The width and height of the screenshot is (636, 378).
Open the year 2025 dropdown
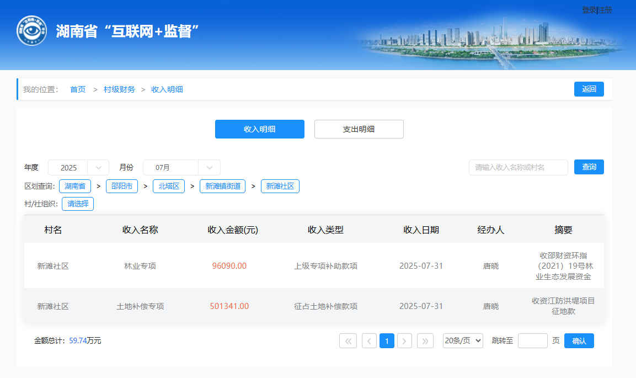tap(78, 168)
